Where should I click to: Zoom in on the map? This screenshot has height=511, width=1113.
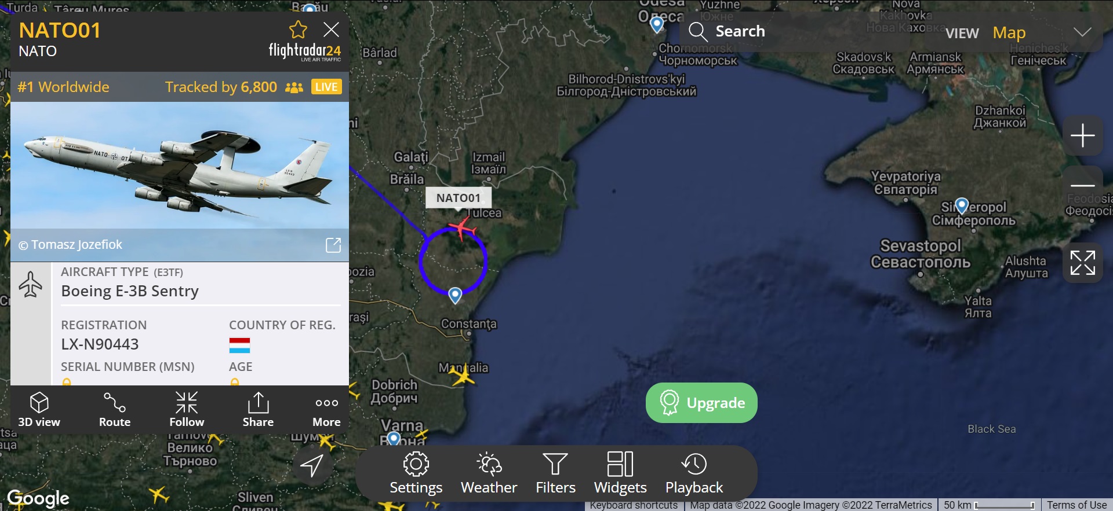(1082, 135)
